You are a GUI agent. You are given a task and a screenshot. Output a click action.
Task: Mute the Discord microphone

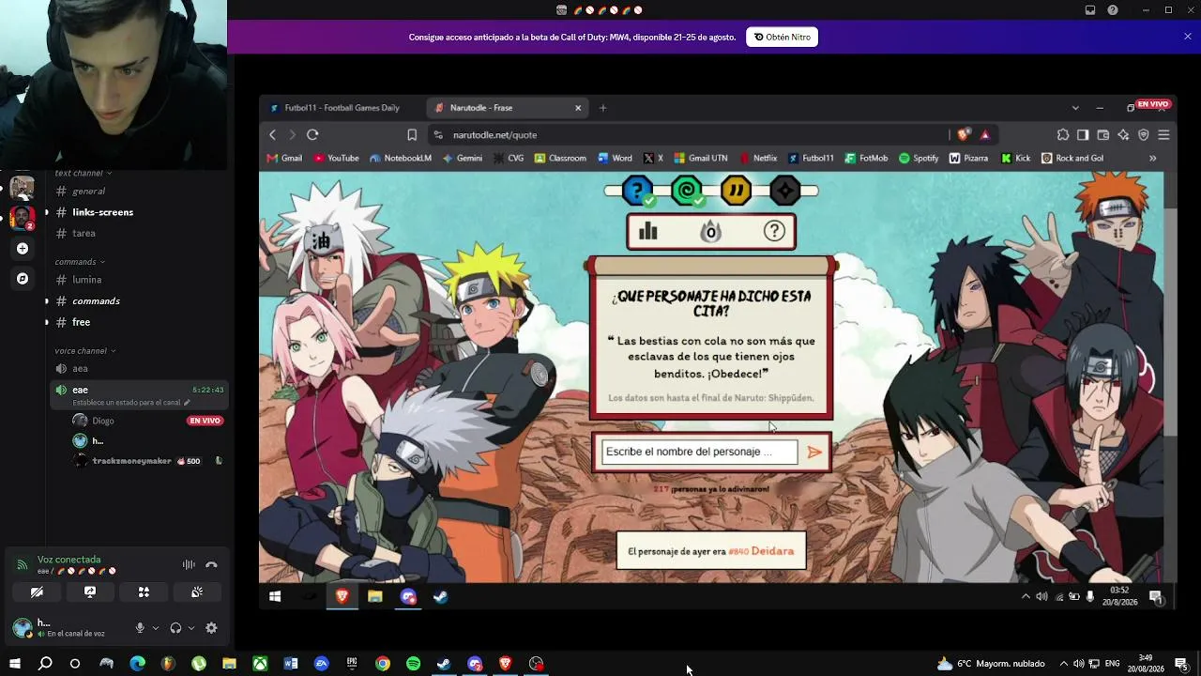140,628
